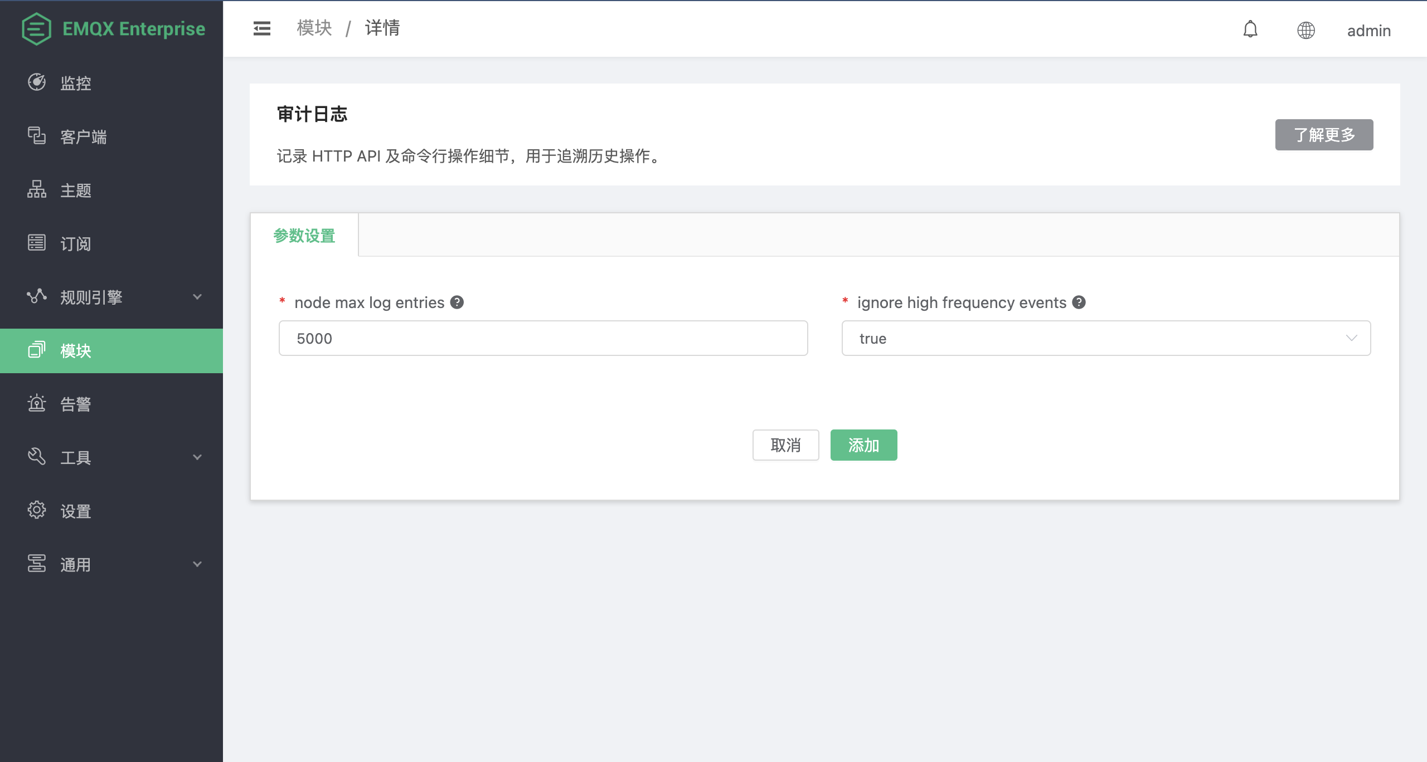
Task: Open 监控 monitoring from sidebar
Action: [75, 83]
